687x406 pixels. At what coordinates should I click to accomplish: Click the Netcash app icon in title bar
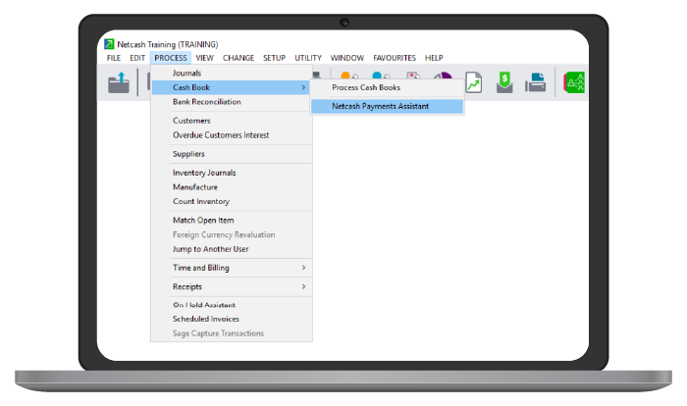tap(109, 44)
